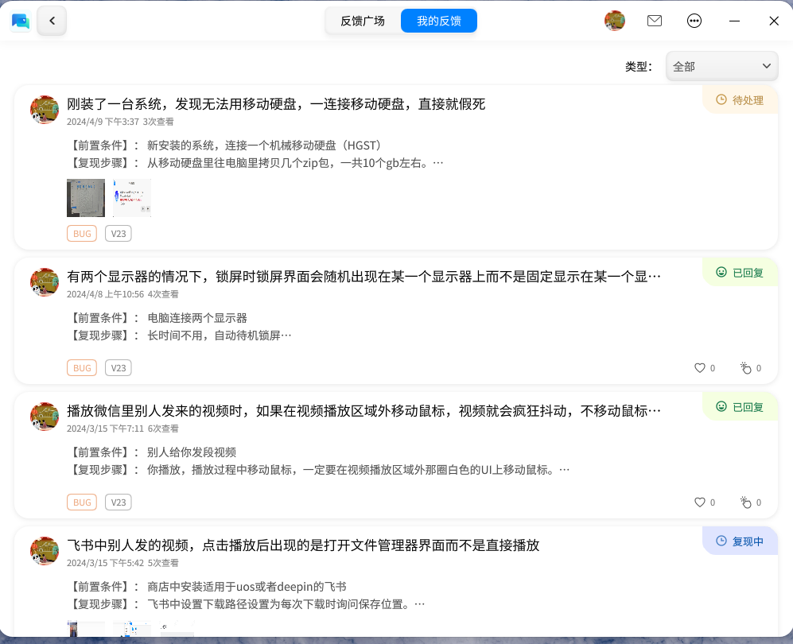The width and height of the screenshot is (793, 644).
Task: Click 【复现步骤】 line about zip包 10个gb
Action: (255, 163)
